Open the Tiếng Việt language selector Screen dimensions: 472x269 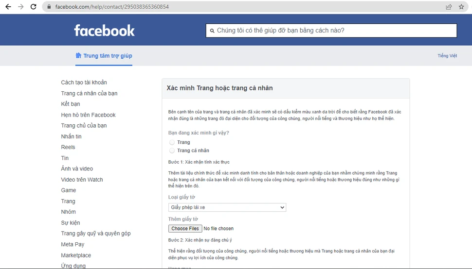pyautogui.click(x=447, y=56)
